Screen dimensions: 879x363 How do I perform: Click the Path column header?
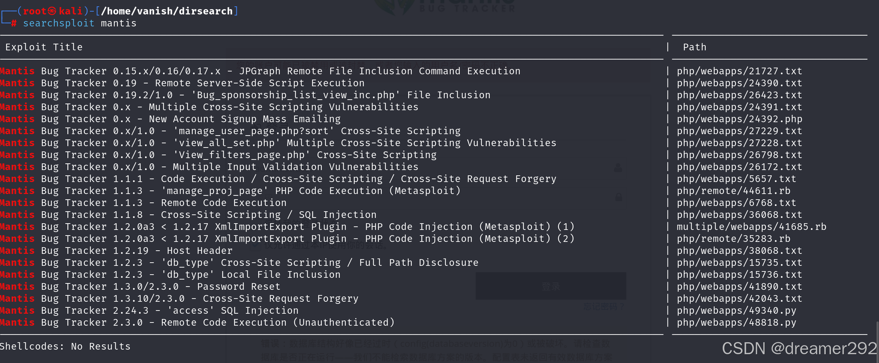694,47
